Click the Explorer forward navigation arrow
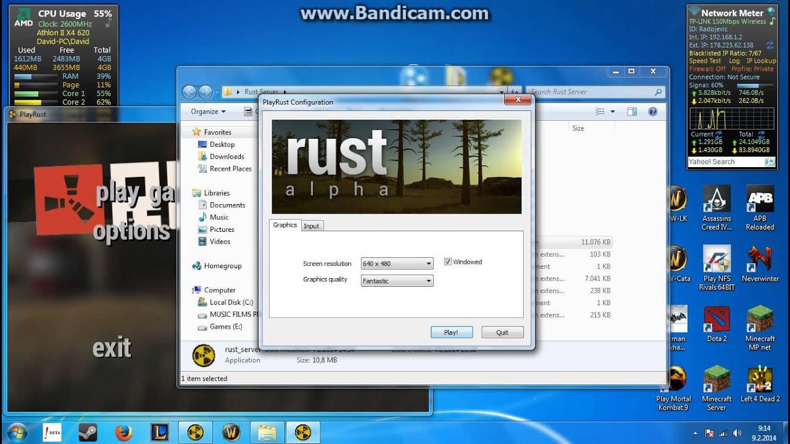This screenshot has width=790, height=444. tap(206, 92)
